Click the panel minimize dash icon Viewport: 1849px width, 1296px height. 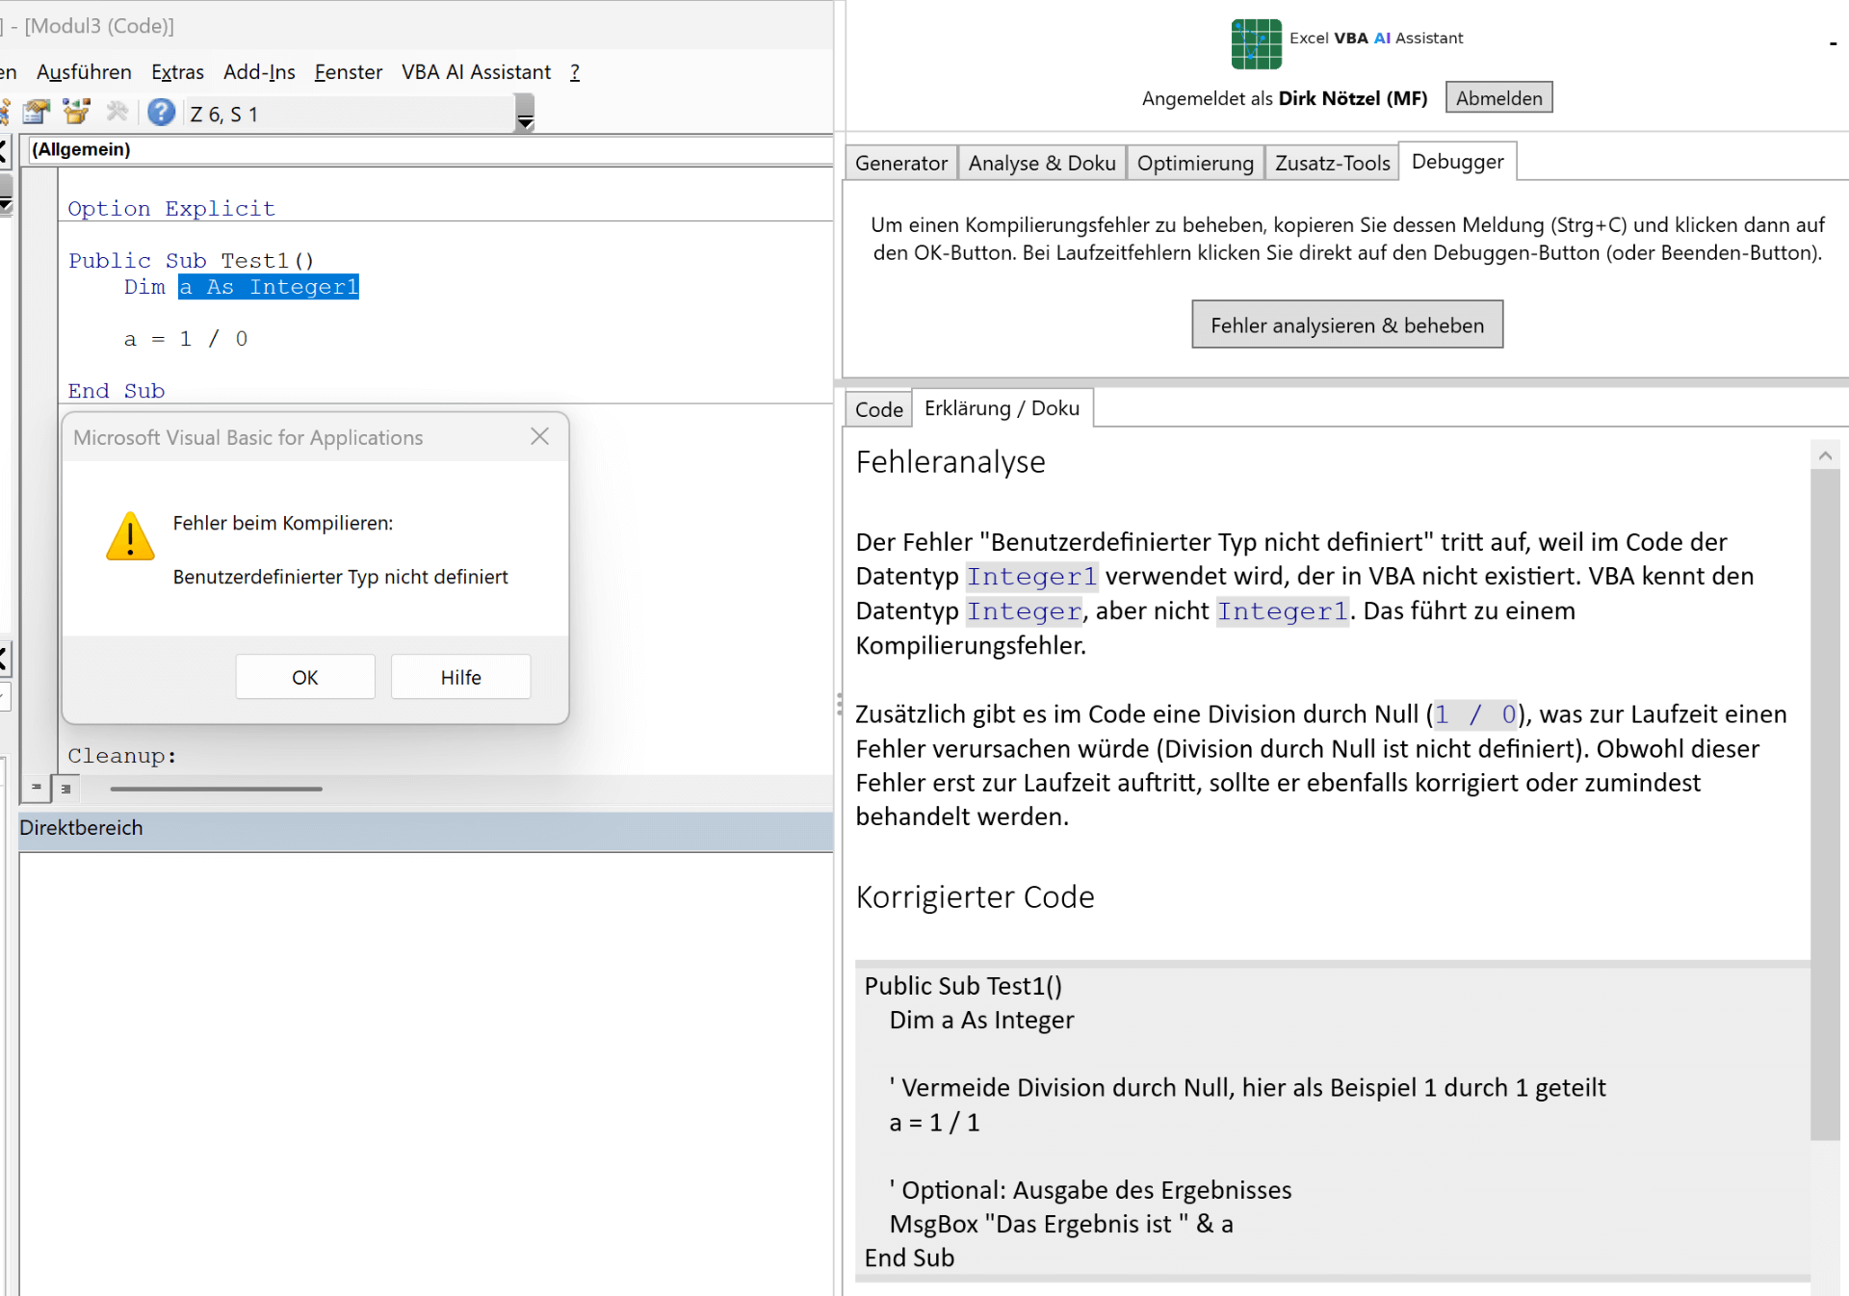click(x=1833, y=43)
